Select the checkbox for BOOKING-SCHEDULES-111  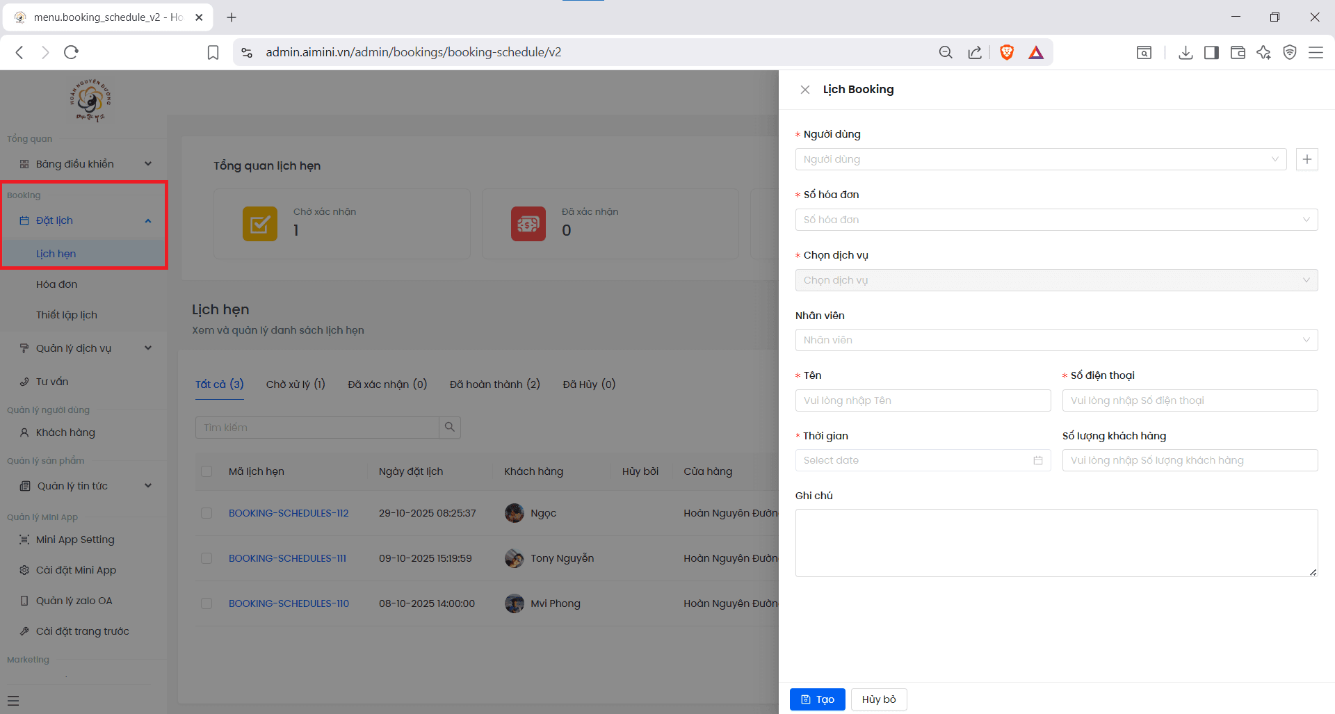tap(207, 558)
